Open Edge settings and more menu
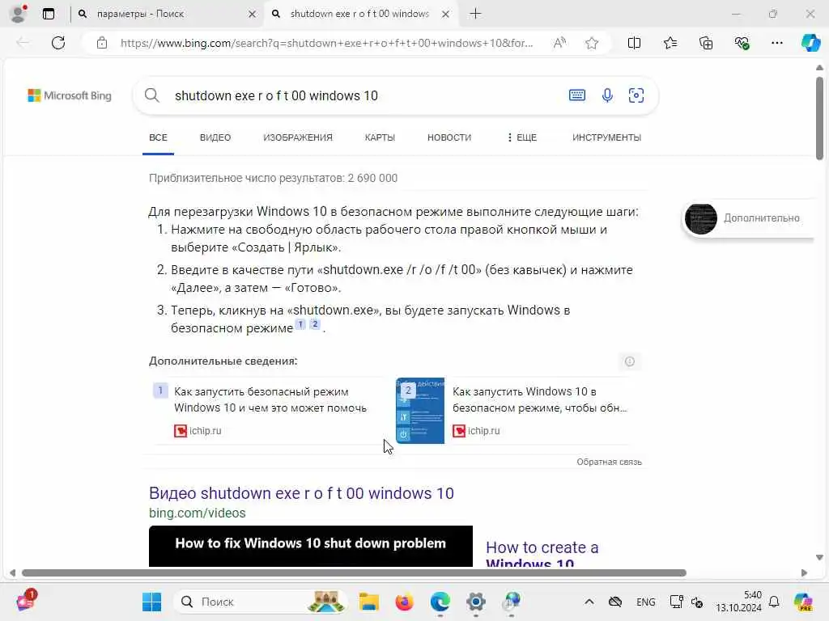Screen dimensions: 829x621 pos(776,43)
